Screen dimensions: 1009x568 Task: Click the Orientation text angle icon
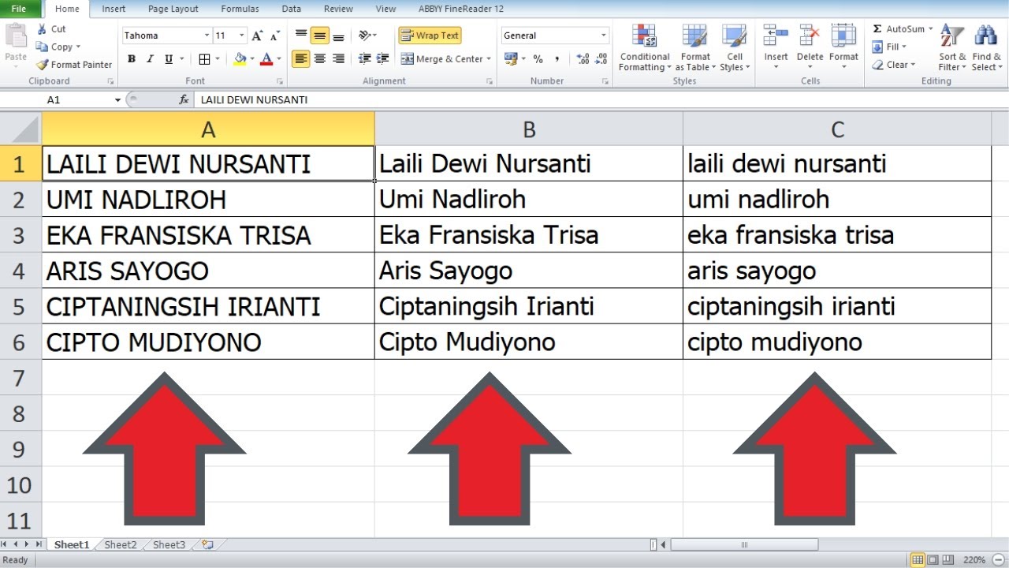point(364,35)
